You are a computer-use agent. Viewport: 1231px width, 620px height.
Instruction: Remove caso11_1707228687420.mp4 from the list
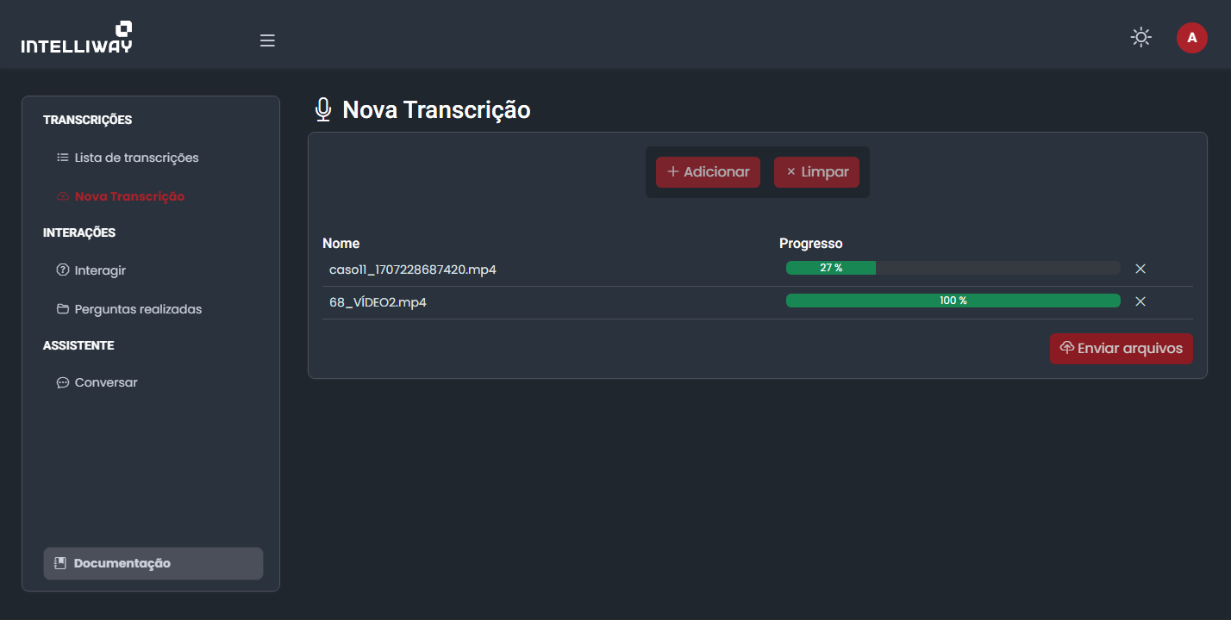coord(1140,269)
